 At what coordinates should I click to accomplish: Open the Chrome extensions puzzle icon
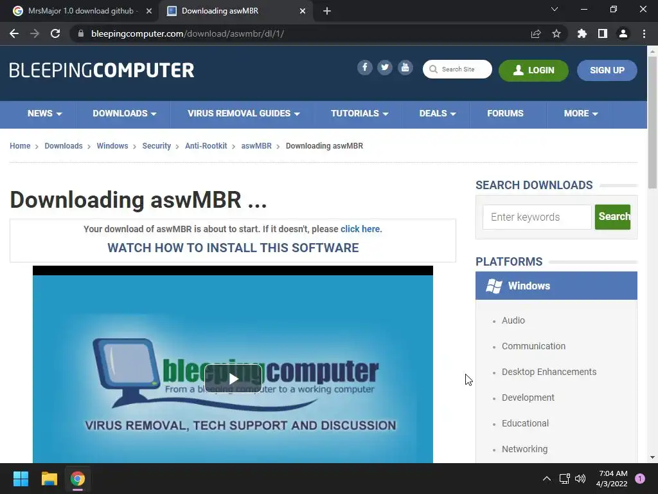click(582, 33)
